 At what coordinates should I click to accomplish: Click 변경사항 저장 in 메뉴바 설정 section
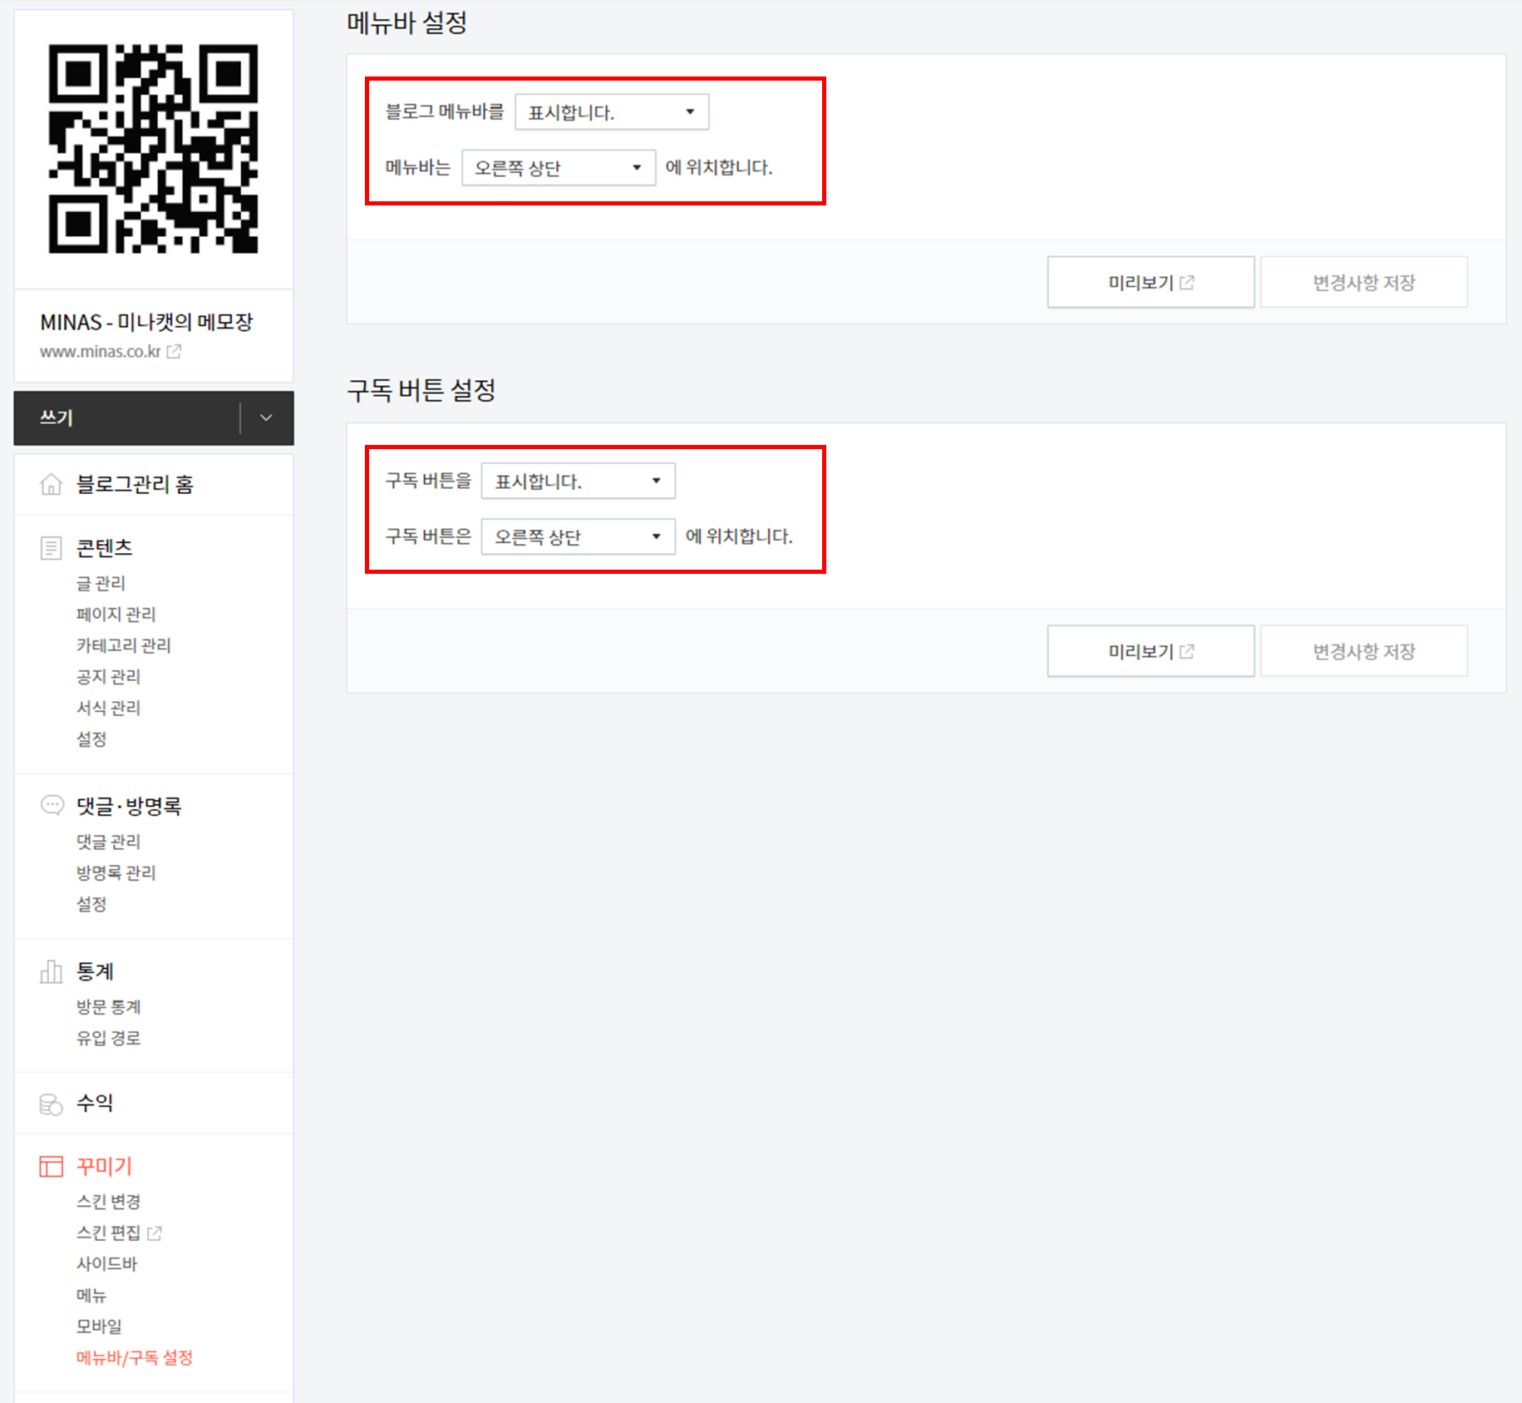1364,282
